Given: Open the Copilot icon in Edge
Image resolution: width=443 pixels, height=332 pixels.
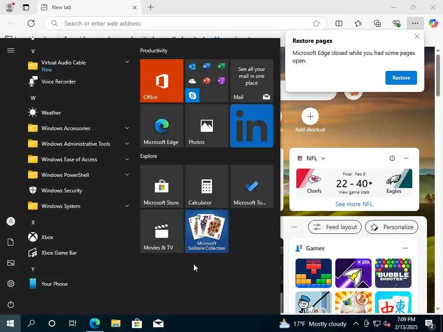Looking at the screenshot, I should coord(433,23).
